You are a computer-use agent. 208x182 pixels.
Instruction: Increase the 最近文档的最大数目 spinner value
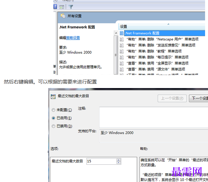coord(119,160)
